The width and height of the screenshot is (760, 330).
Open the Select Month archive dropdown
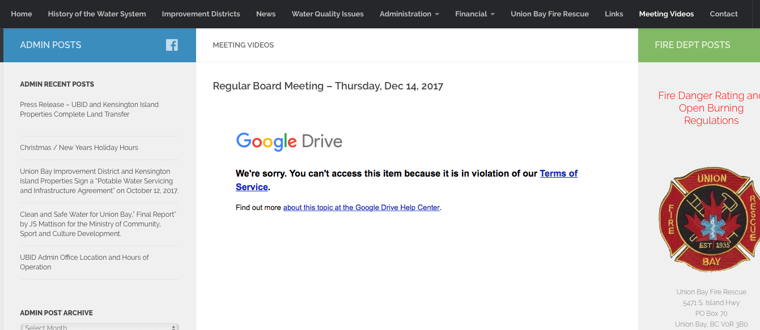click(x=99, y=327)
